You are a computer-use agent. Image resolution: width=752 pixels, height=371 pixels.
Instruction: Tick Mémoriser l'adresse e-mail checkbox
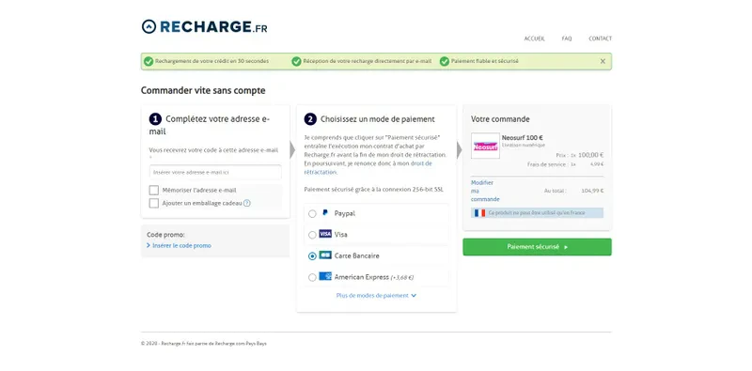[154, 191]
